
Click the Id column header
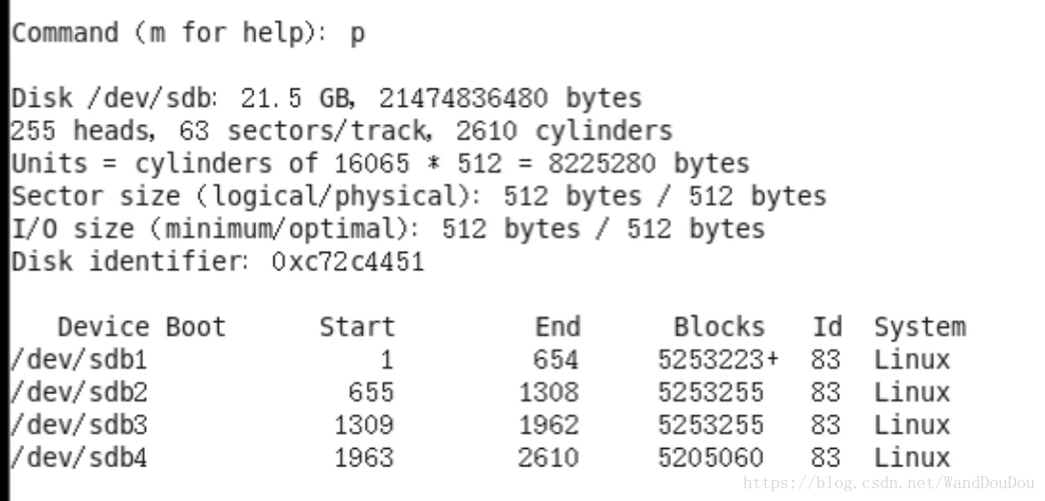click(827, 327)
